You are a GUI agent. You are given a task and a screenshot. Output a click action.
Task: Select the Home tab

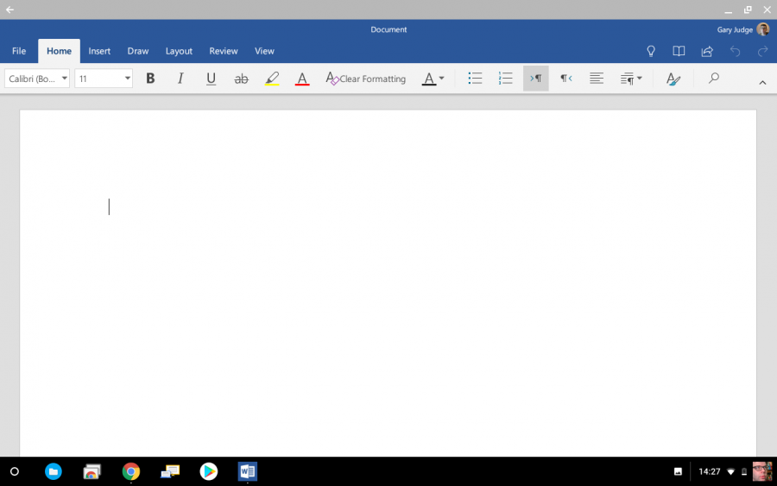pyautogui.click(x=59, y=51)
